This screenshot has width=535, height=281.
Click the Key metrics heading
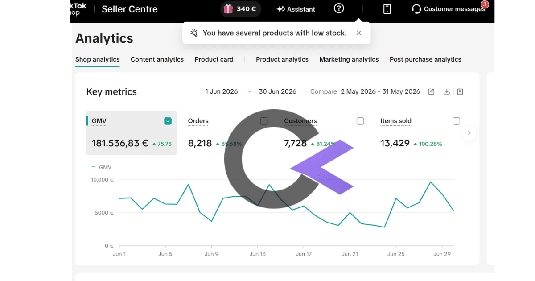pyautogui.click(x=111, y=92)
